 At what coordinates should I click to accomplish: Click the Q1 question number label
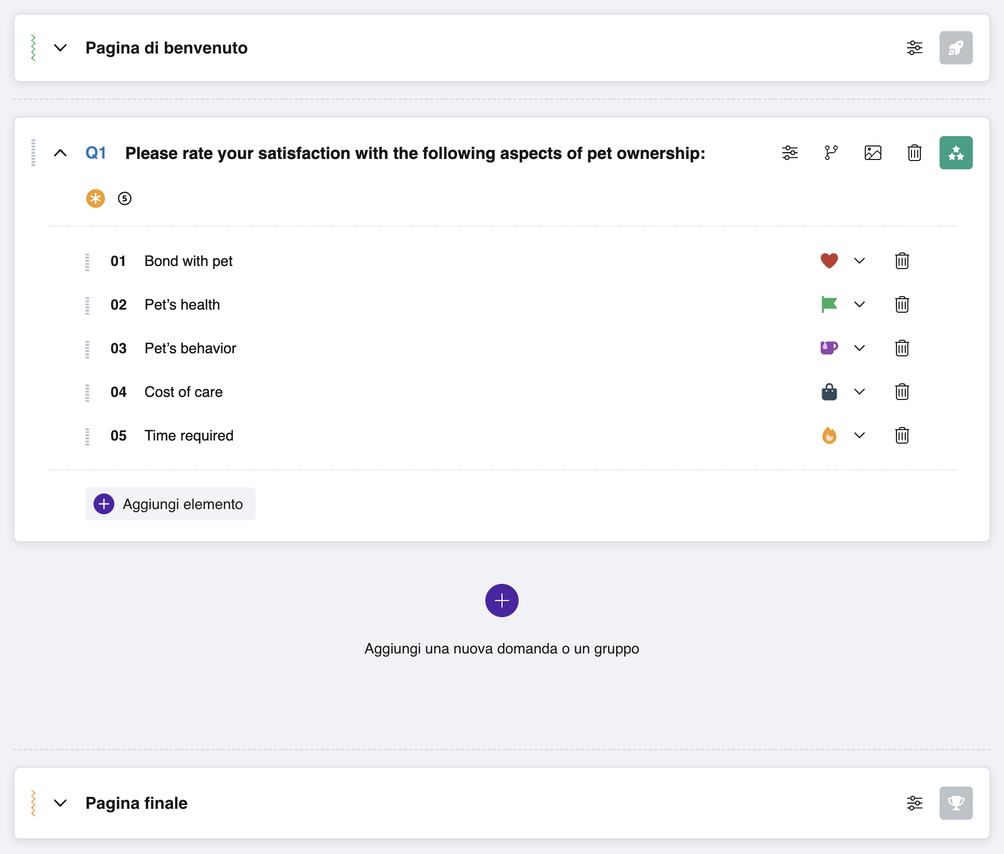[x=96, y=153]
